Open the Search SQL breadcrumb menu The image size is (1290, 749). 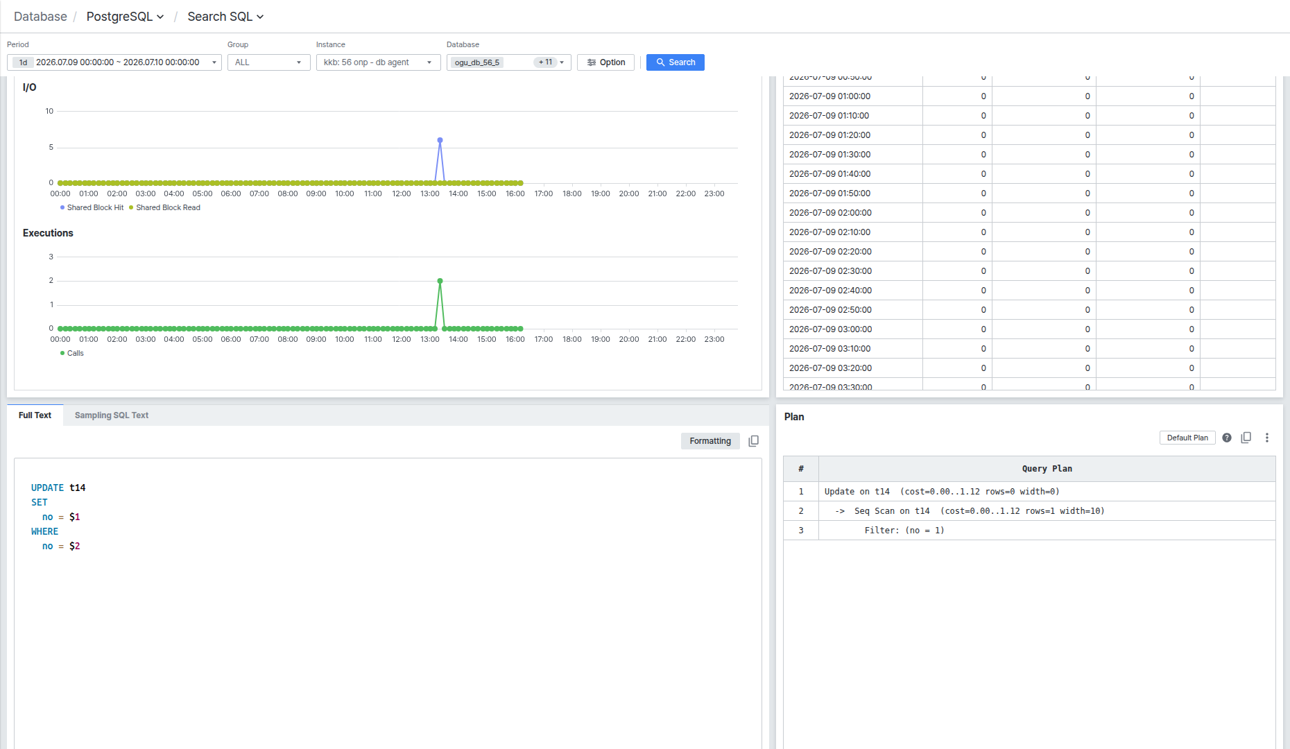[x=225, y=17]
